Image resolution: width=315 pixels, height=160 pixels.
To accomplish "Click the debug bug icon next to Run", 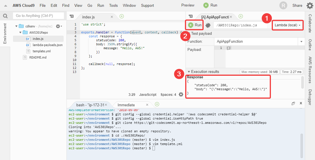I will pos(208,25).
